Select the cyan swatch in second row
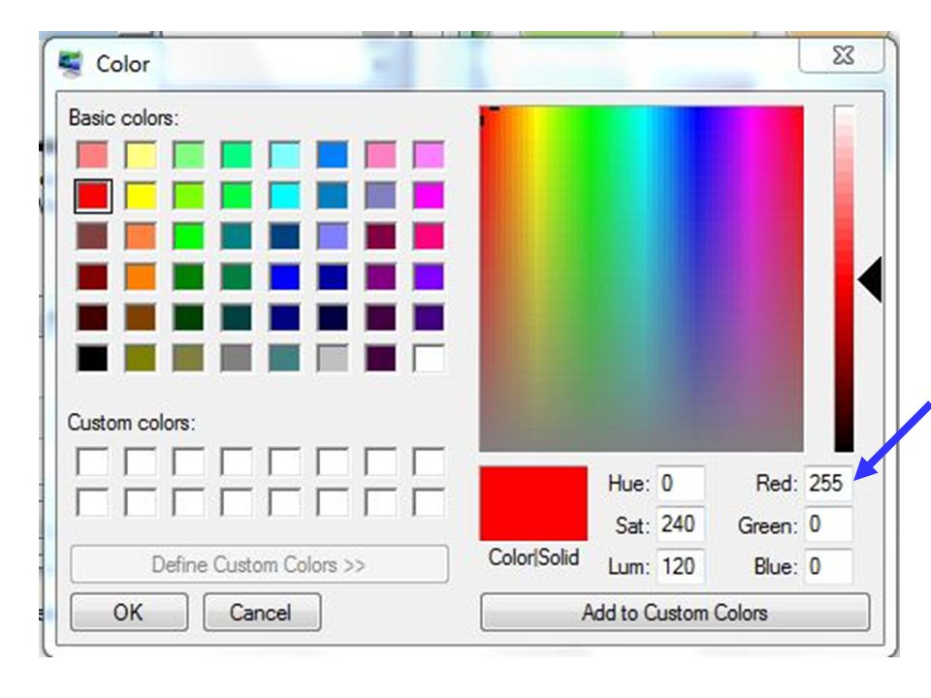931x698 pixels. click(284, 196)
